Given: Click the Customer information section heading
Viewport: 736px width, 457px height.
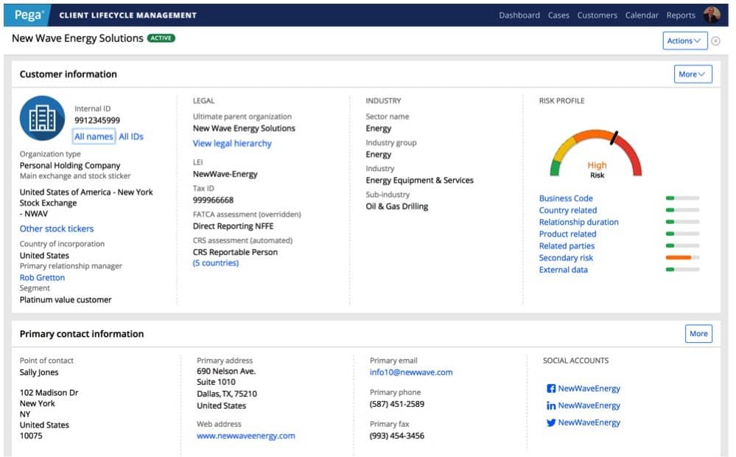Looking at the screenshot, I should click(x=68, y=74).
